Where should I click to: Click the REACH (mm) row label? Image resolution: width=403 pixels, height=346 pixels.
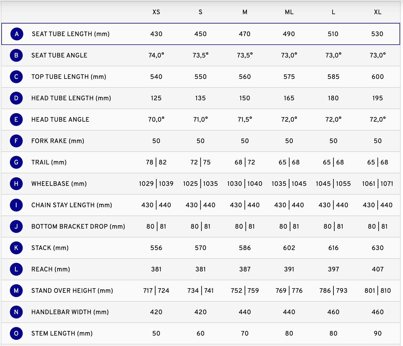51,269
